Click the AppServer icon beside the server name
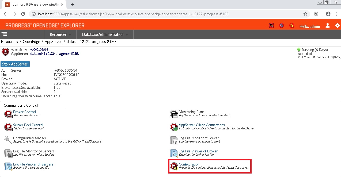The width and height of the screenshot is (341, 177). (x=6, y=52)
